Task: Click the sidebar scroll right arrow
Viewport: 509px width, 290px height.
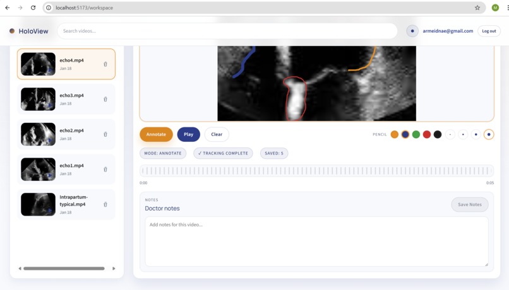Action: pos(114,269)
